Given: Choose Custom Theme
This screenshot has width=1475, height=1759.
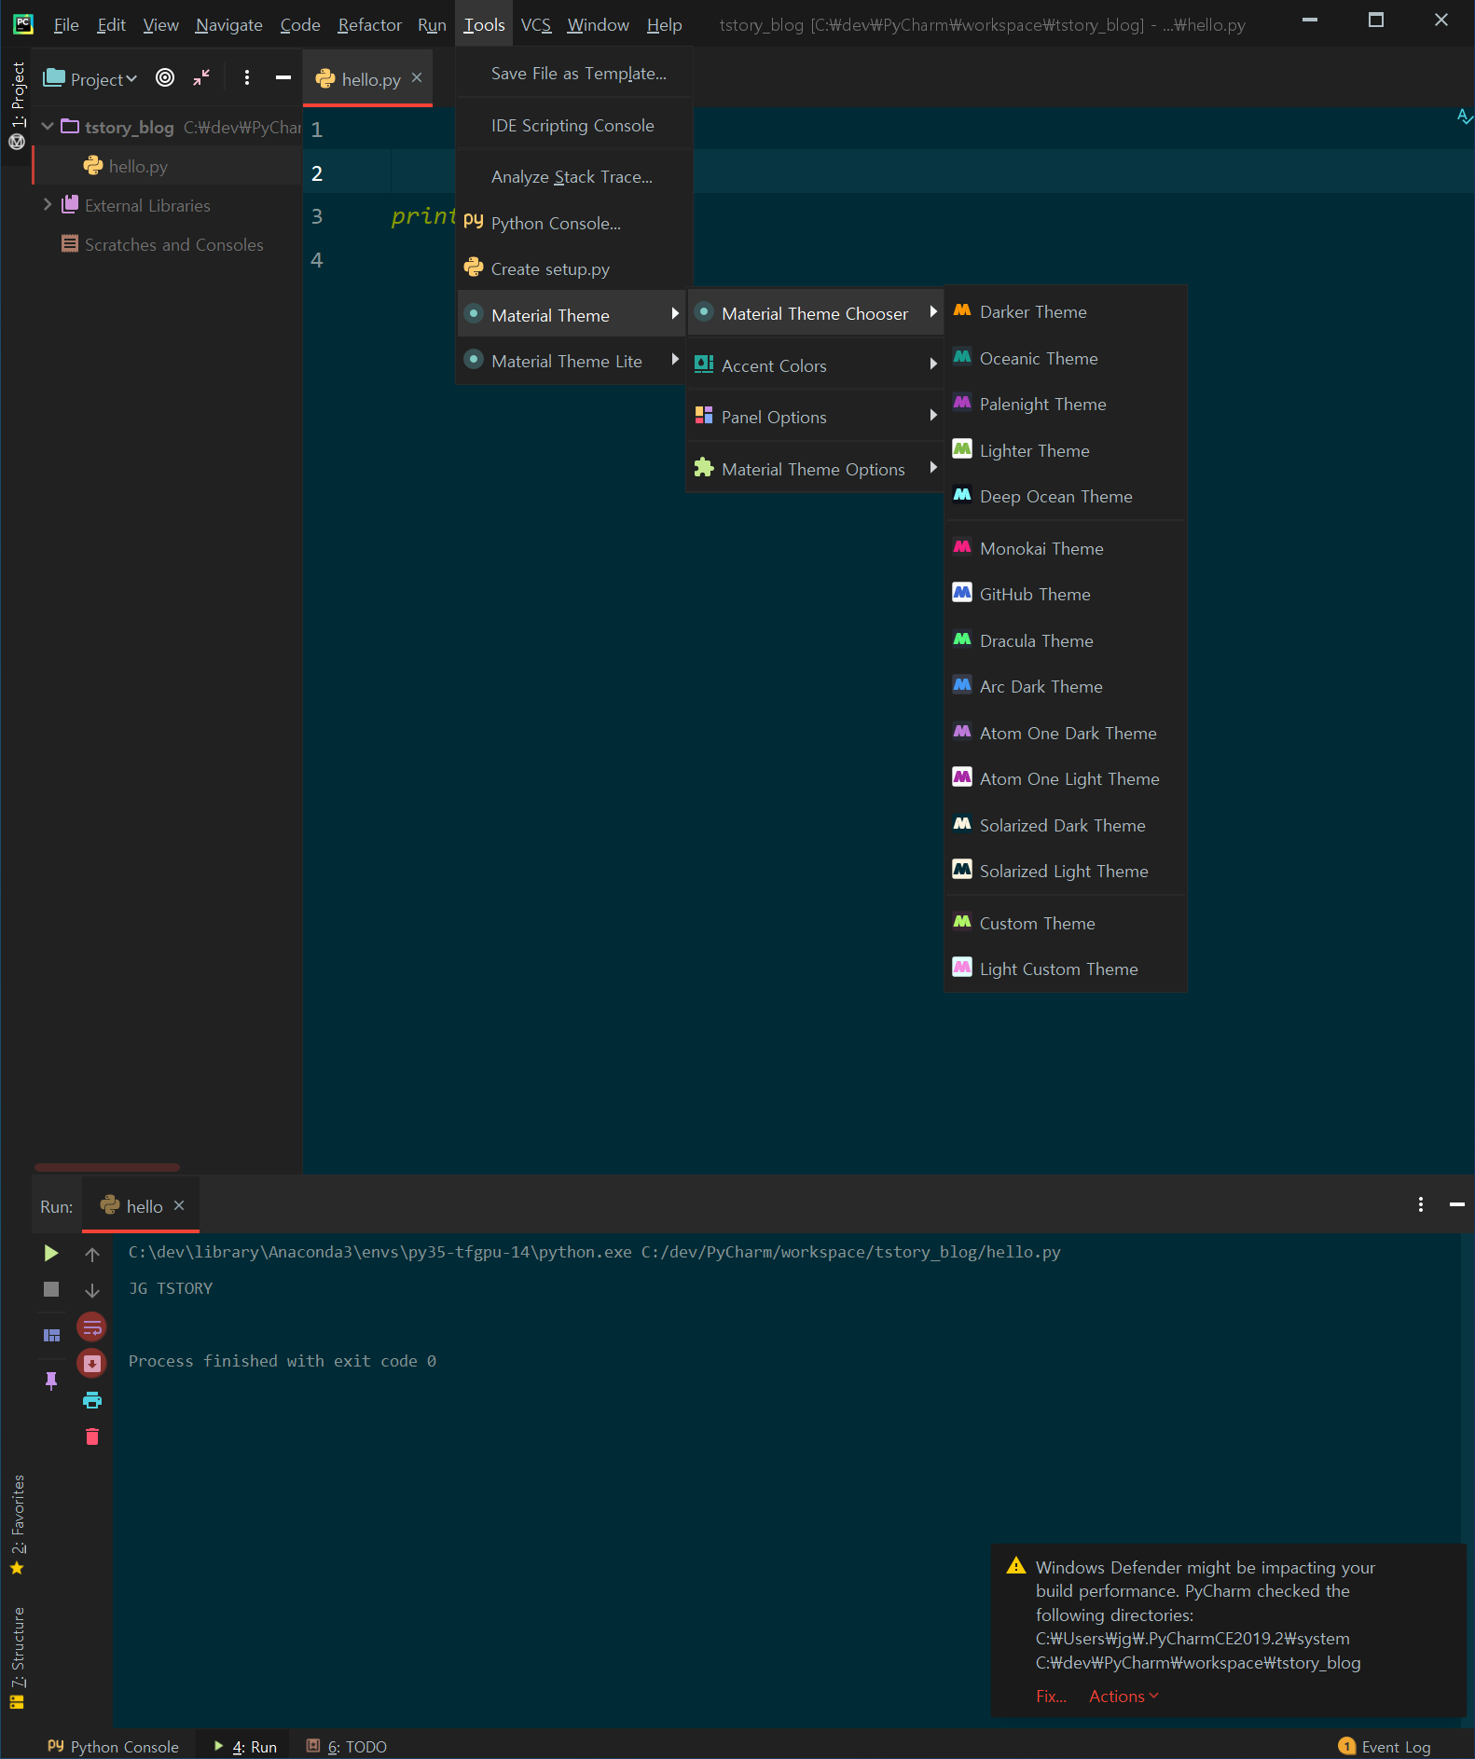Looking at the screenshot, I should click(x=1065, y=924).
